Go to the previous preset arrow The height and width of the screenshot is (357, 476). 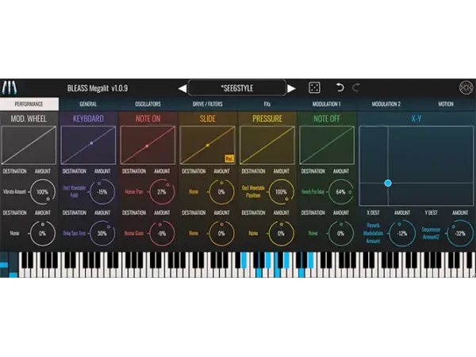coord(182,88)
